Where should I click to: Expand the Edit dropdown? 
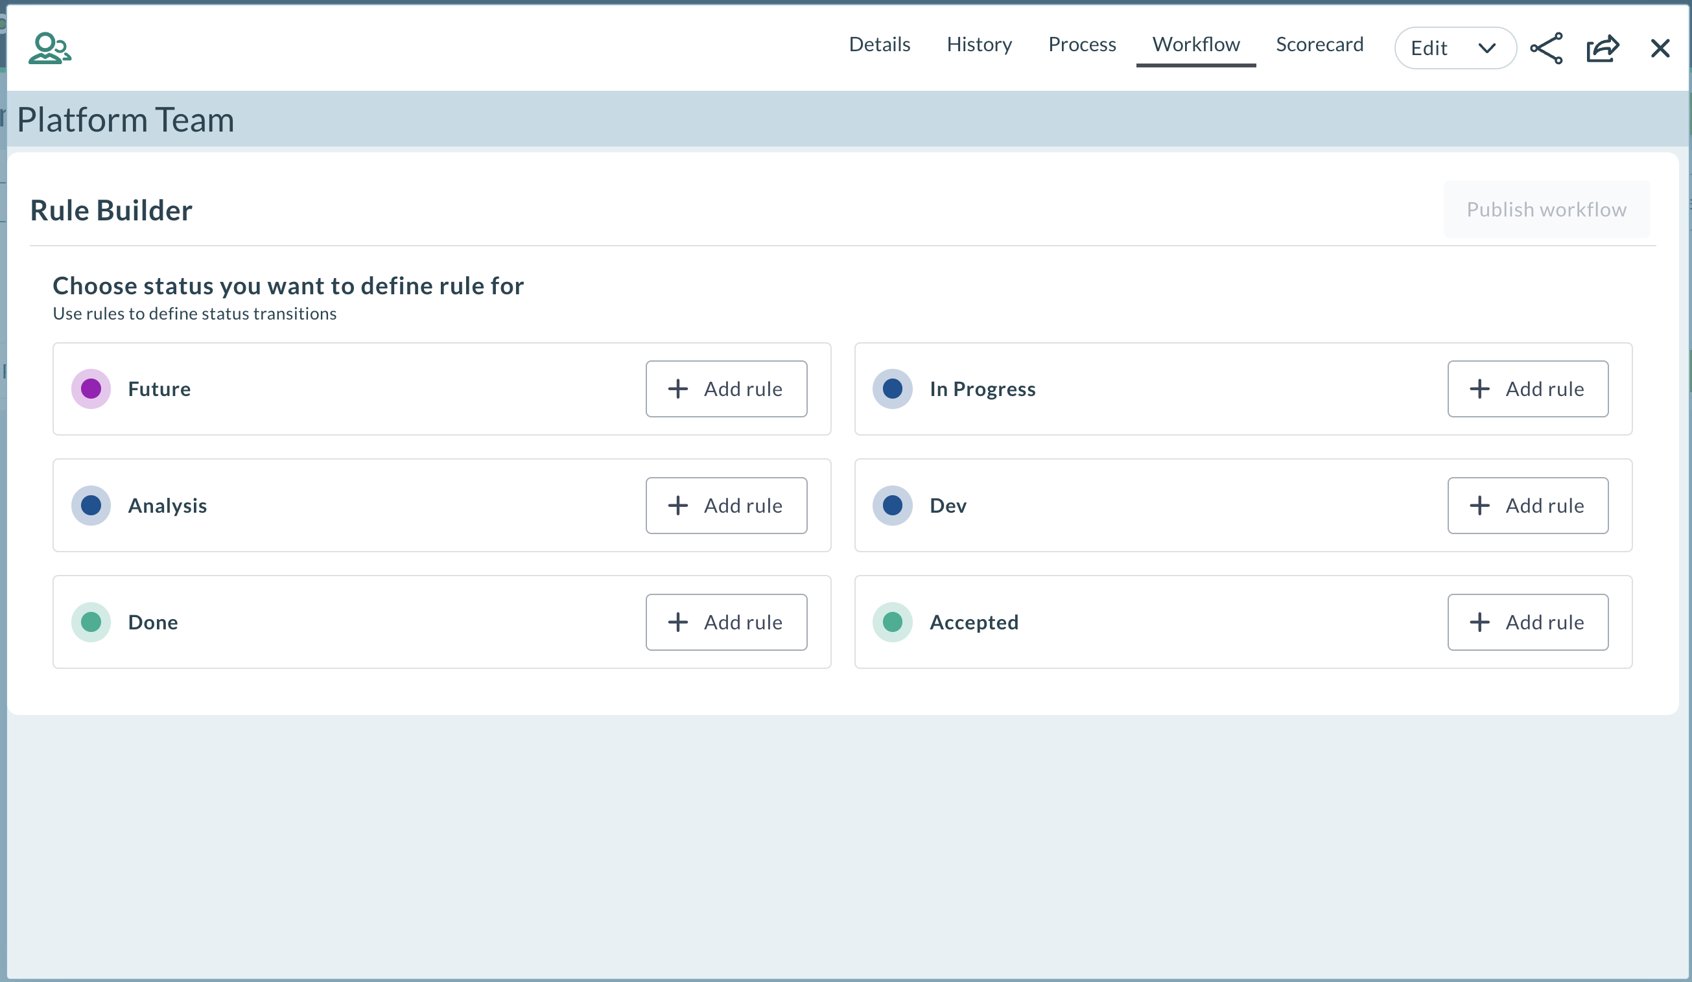[1455, 49]
